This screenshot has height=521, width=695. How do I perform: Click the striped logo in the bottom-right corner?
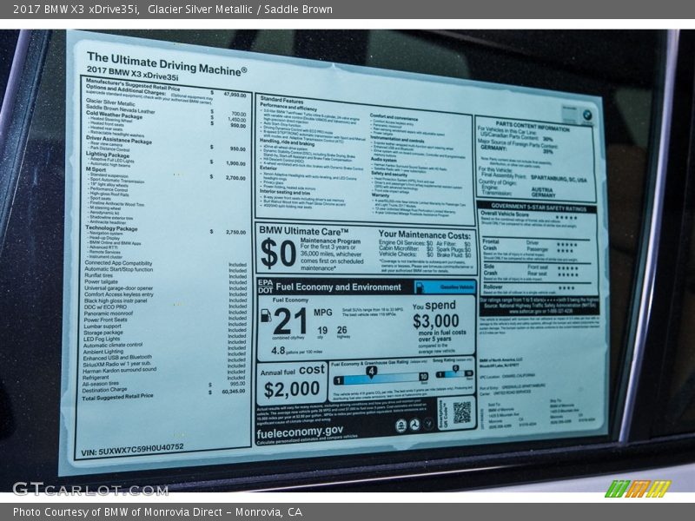[637, 489]
